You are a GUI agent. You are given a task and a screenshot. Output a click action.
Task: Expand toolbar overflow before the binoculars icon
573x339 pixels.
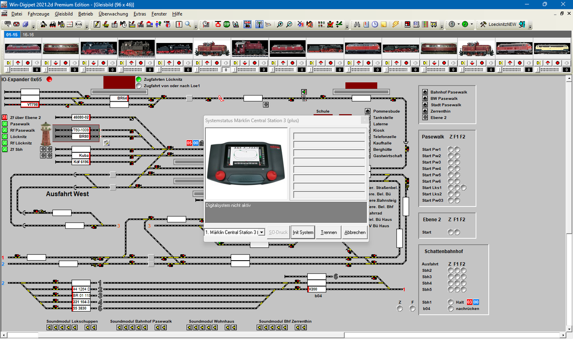(347, 26)
